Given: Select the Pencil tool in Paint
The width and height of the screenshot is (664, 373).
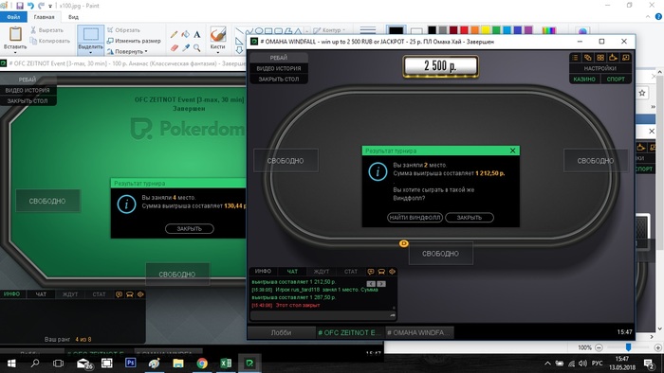Looking at the screenshot, I should (x=174, y=35).
